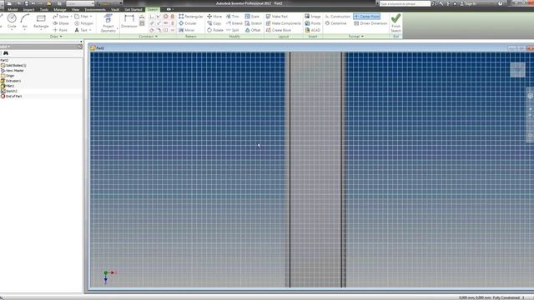Viewport: 534px width, 300px height.
Task: Select Fillet1 in browser tree
Action: tap(8, 86)
